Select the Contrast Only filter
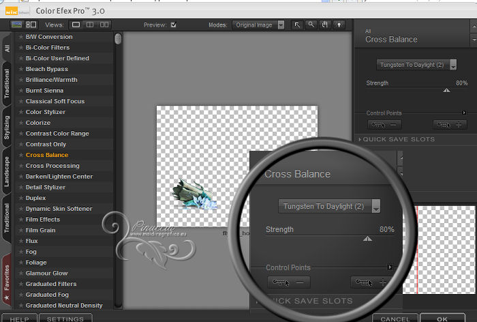 46,144
